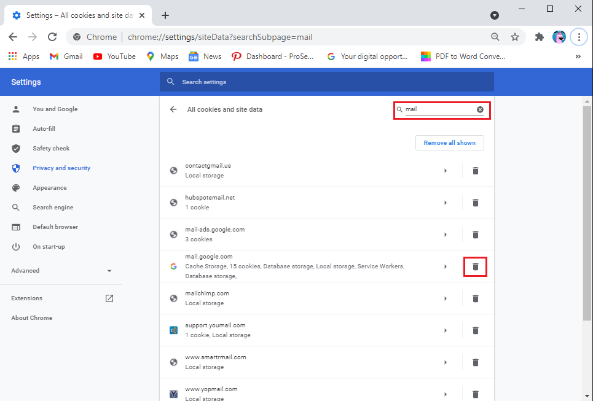Expand www.yopmail.com cookie details
The width and height of the screenshot is (593, 401).
point(446,394)
